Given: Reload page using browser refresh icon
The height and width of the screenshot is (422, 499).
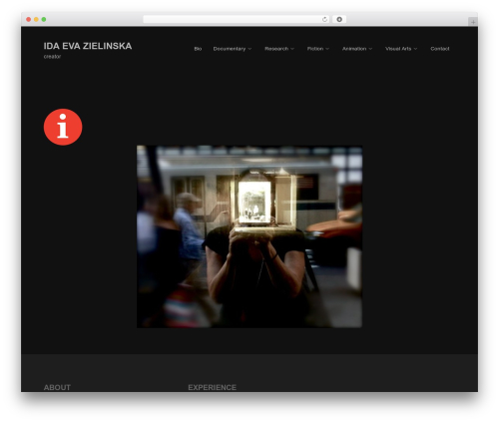Looking at the screenshot, I should pos(324,19).
